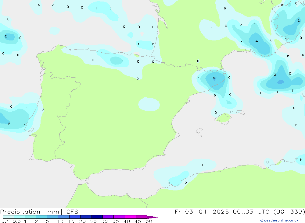This screenshot has width=305, height=223.
Task: Click the '5' precipitation value on map
Action: point(214,78)
